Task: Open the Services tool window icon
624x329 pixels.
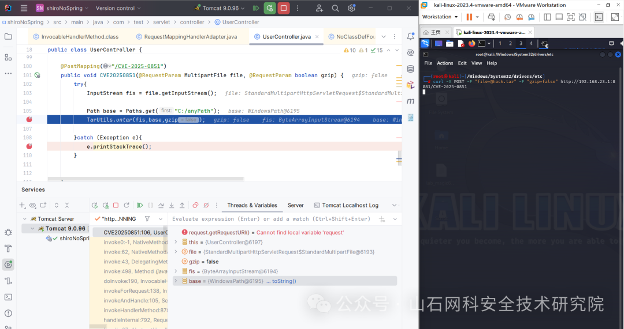Action: (x=8, y=264)
